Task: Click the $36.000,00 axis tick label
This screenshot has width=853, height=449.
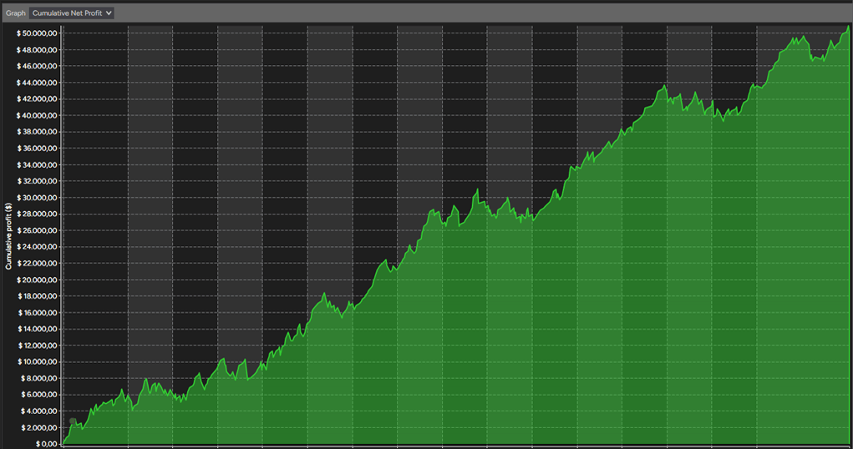Action: point(37,148)
